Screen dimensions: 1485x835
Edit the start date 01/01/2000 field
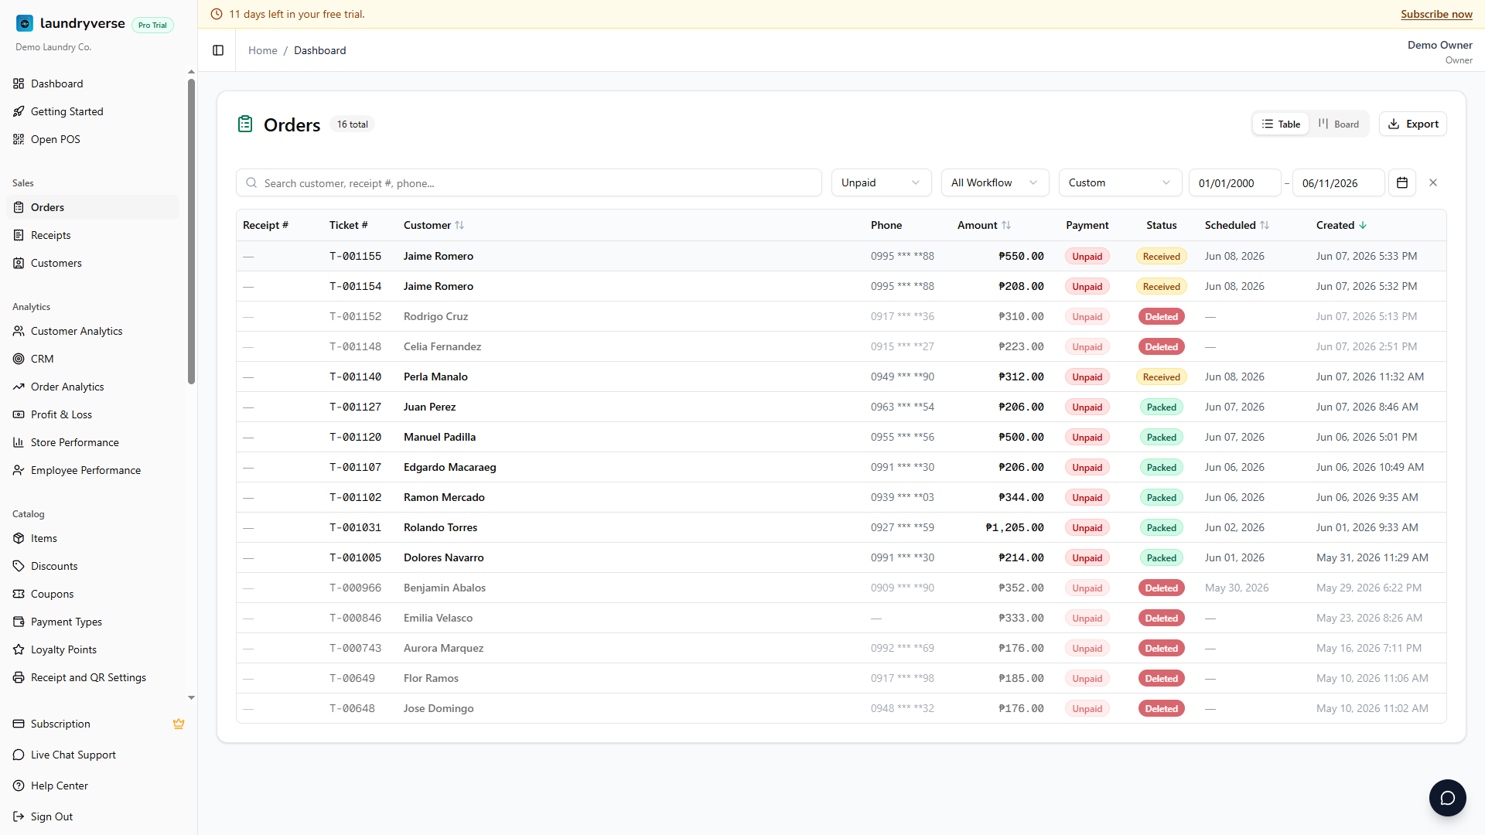(1234, 182)
